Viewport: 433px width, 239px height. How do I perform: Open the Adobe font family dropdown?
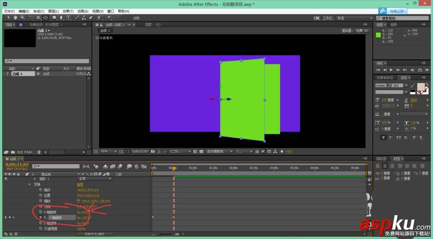[x=391, y=86]
